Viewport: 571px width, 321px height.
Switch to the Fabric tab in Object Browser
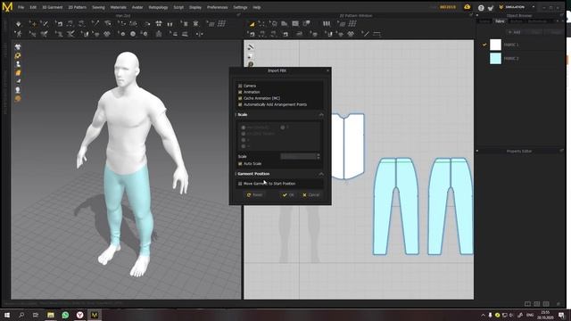pos(500,21)
